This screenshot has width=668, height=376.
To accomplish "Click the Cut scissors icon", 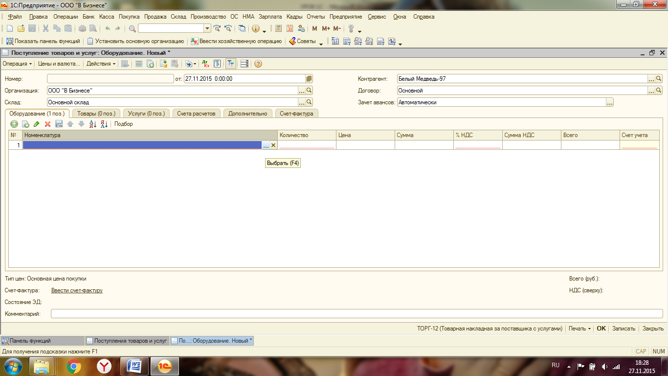I will point(45,28).
